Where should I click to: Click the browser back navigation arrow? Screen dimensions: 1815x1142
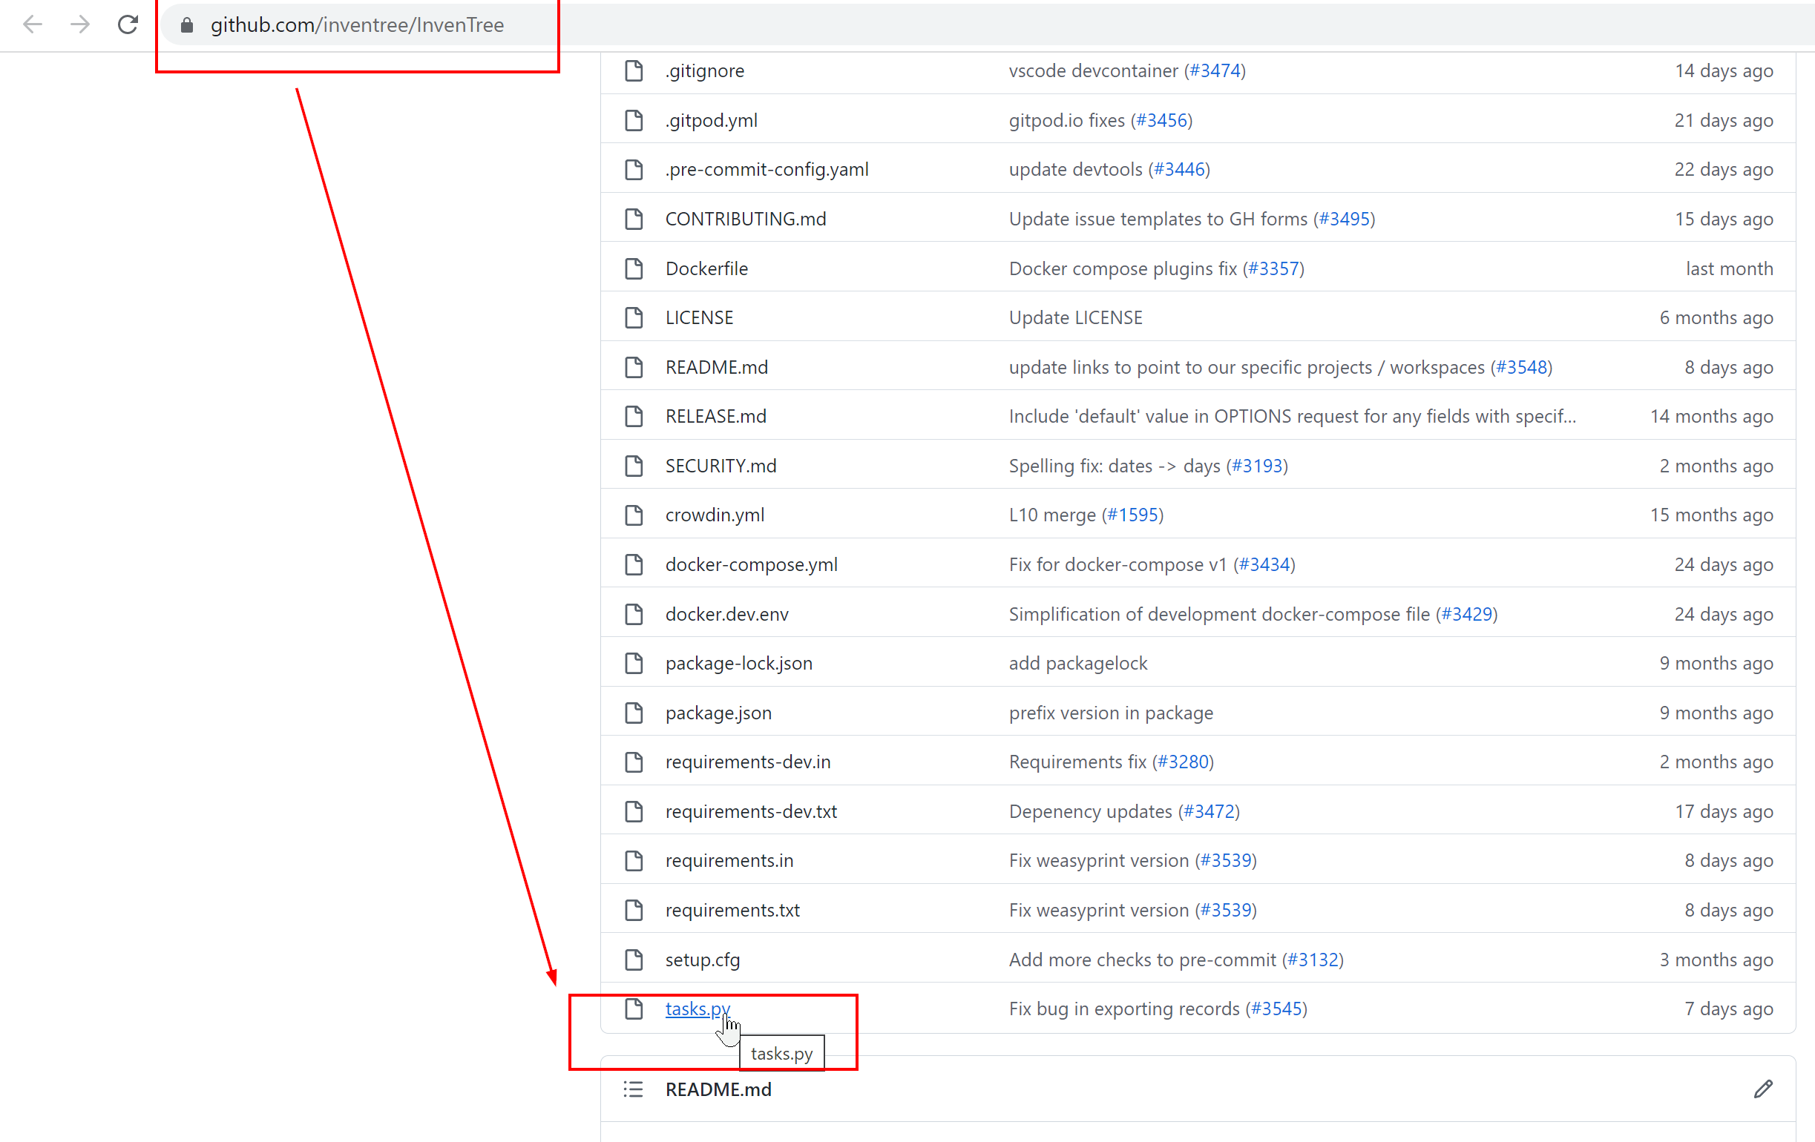tap(33, 25)
